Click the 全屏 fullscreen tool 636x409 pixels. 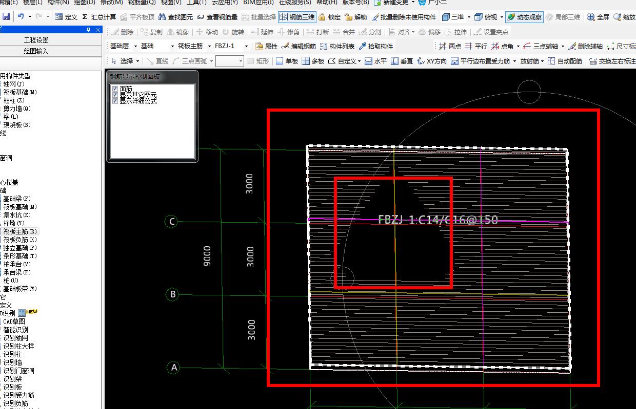coord(598,17)
